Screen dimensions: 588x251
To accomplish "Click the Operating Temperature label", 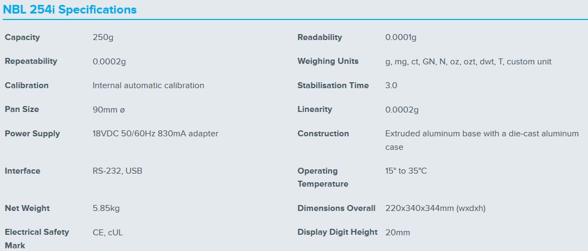I will point(322,177).
